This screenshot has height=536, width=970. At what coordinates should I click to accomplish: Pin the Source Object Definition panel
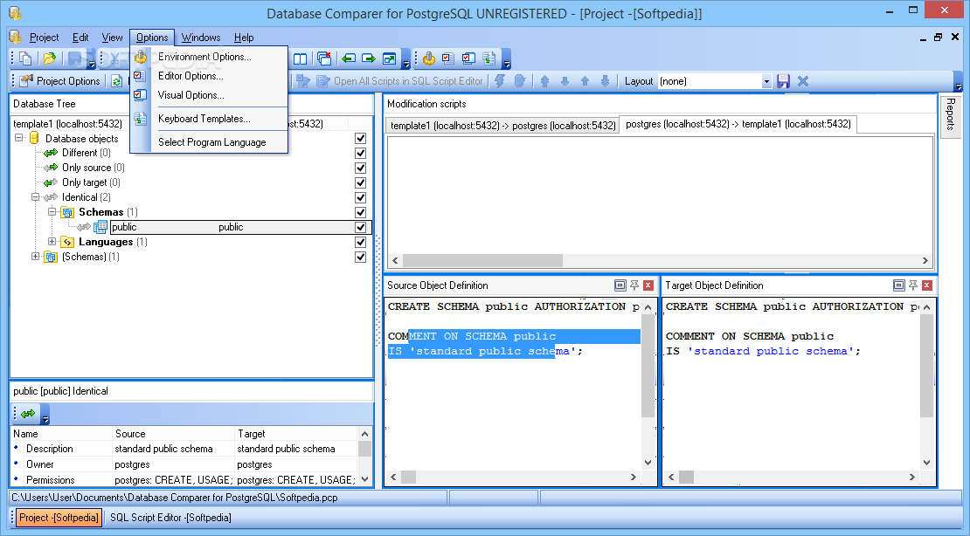click(634, 285)
